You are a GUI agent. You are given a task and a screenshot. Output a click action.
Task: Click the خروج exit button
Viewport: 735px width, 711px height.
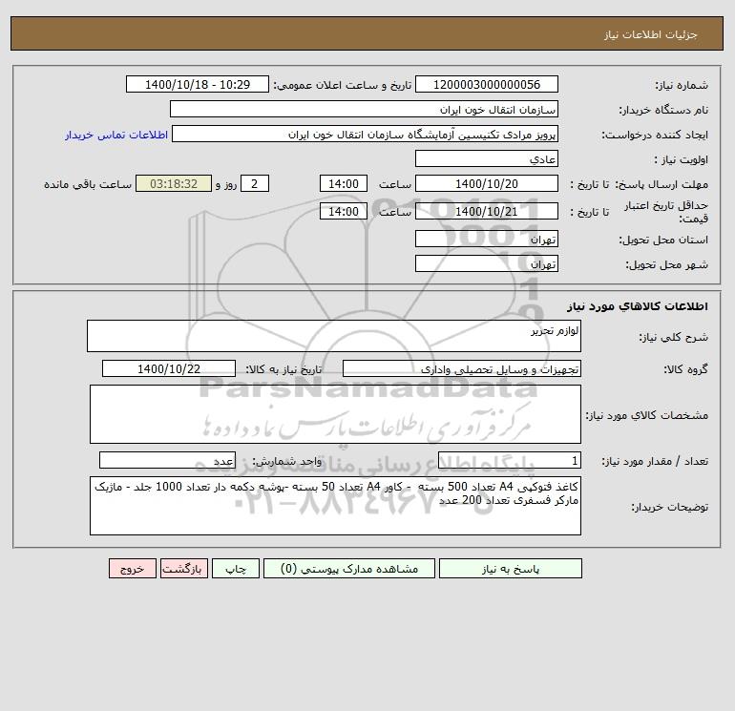point(132,569)
